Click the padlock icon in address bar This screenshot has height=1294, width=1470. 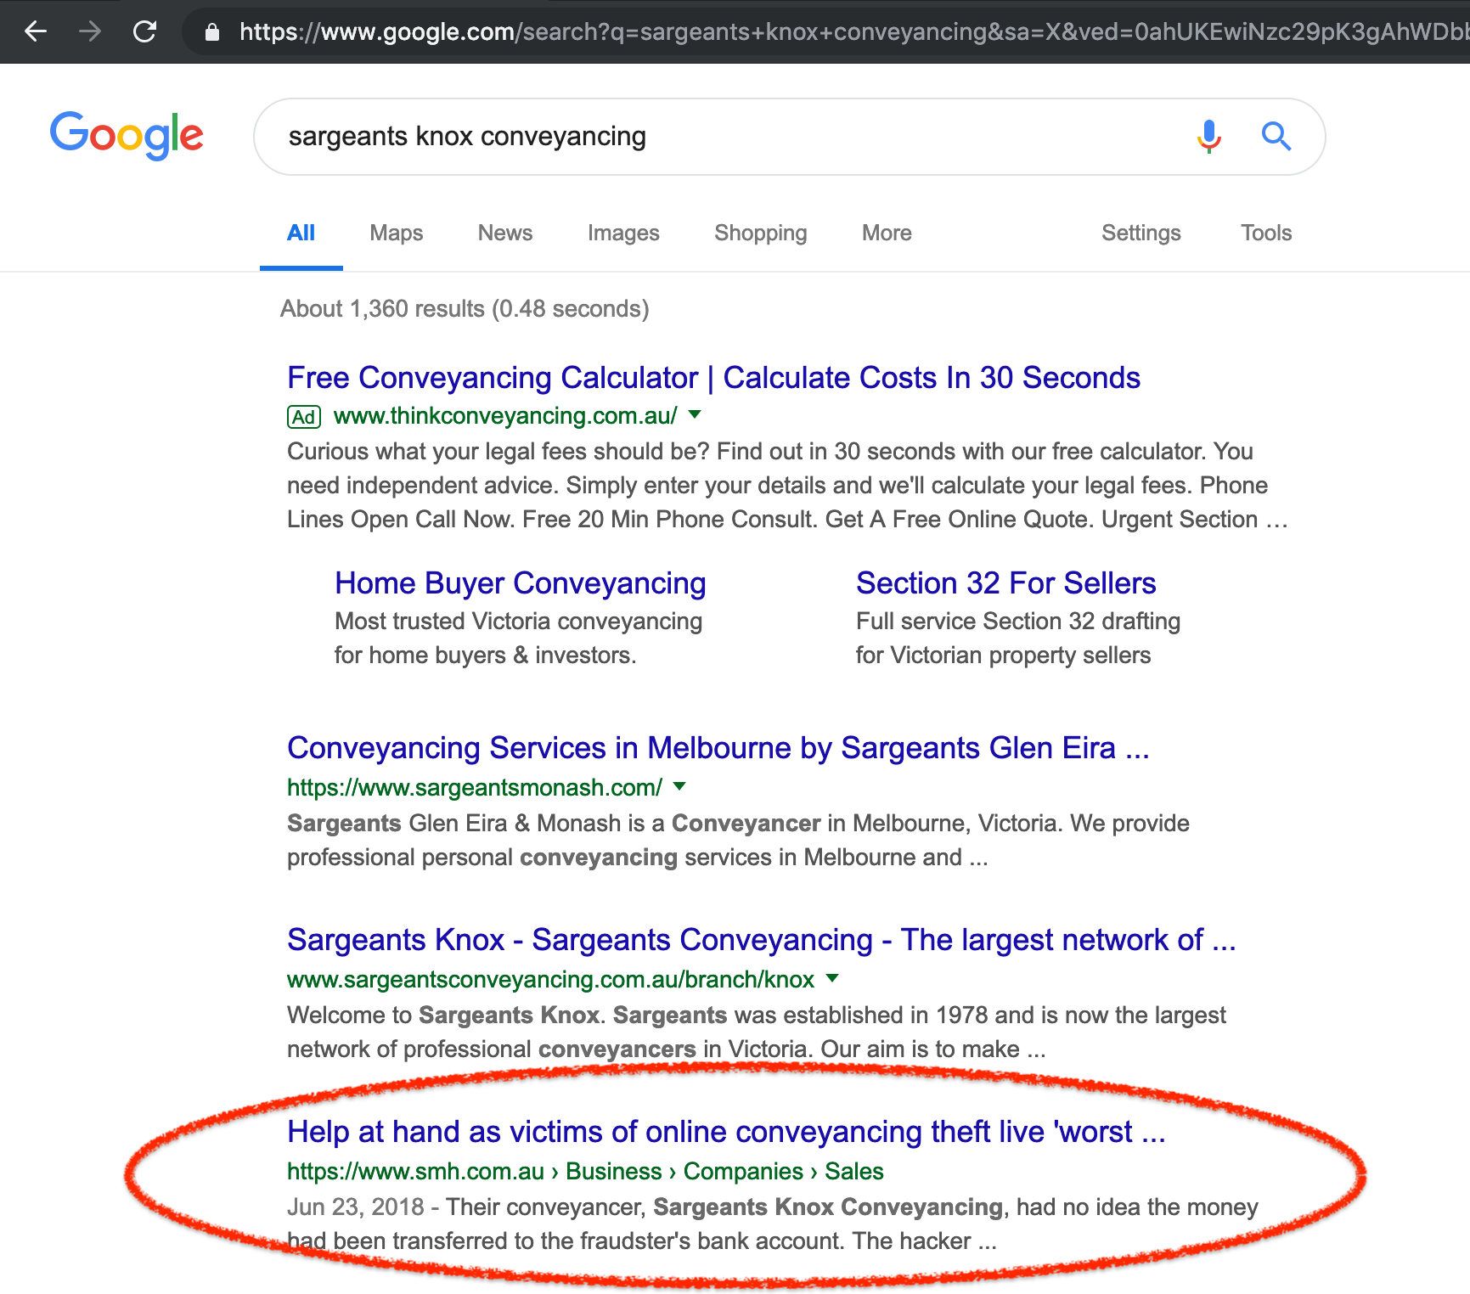pos(212,32)
